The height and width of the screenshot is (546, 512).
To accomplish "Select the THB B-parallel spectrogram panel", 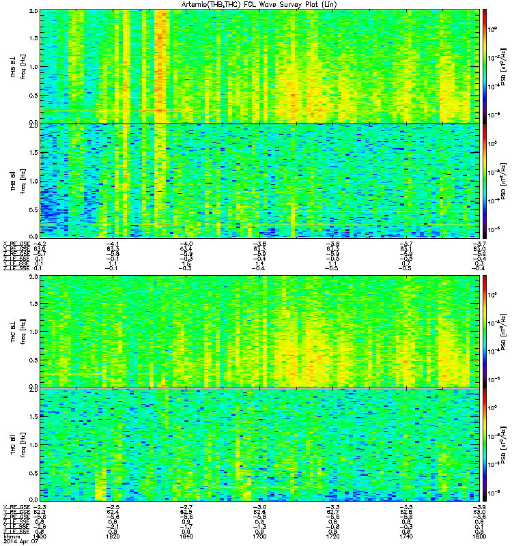I will (x=260, y=181).
